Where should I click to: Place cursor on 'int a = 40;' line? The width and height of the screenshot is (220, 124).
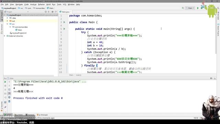click(95, 42)
